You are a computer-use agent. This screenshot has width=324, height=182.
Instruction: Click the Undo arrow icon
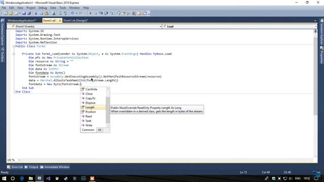(x=72, y=14)
